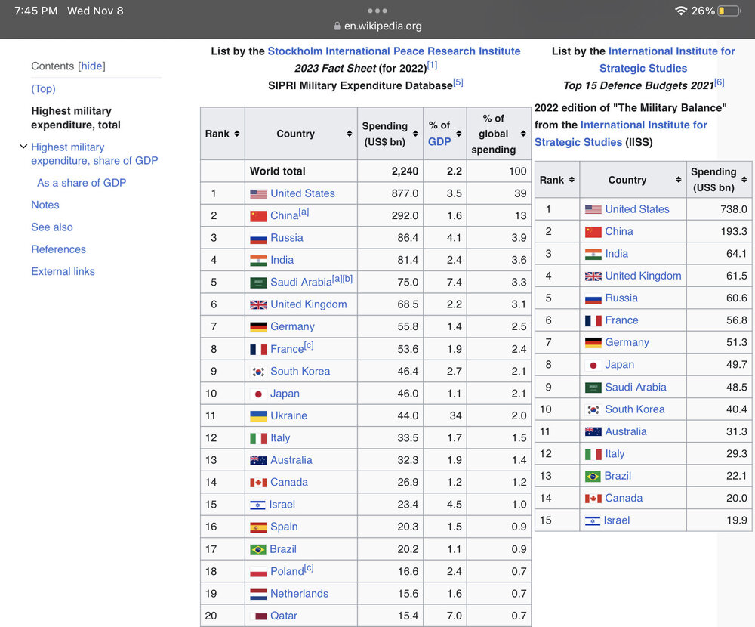Click the Brazil flag in the IISS table

593,476
